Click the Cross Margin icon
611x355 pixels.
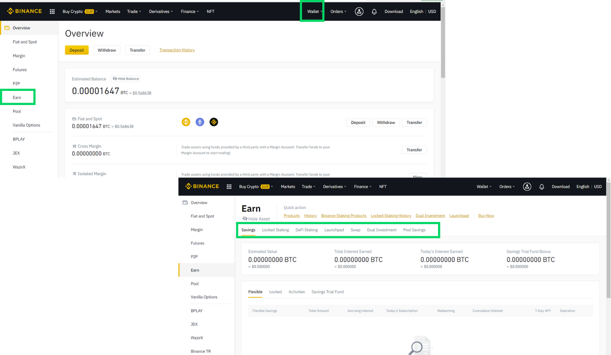coord(74,146)
